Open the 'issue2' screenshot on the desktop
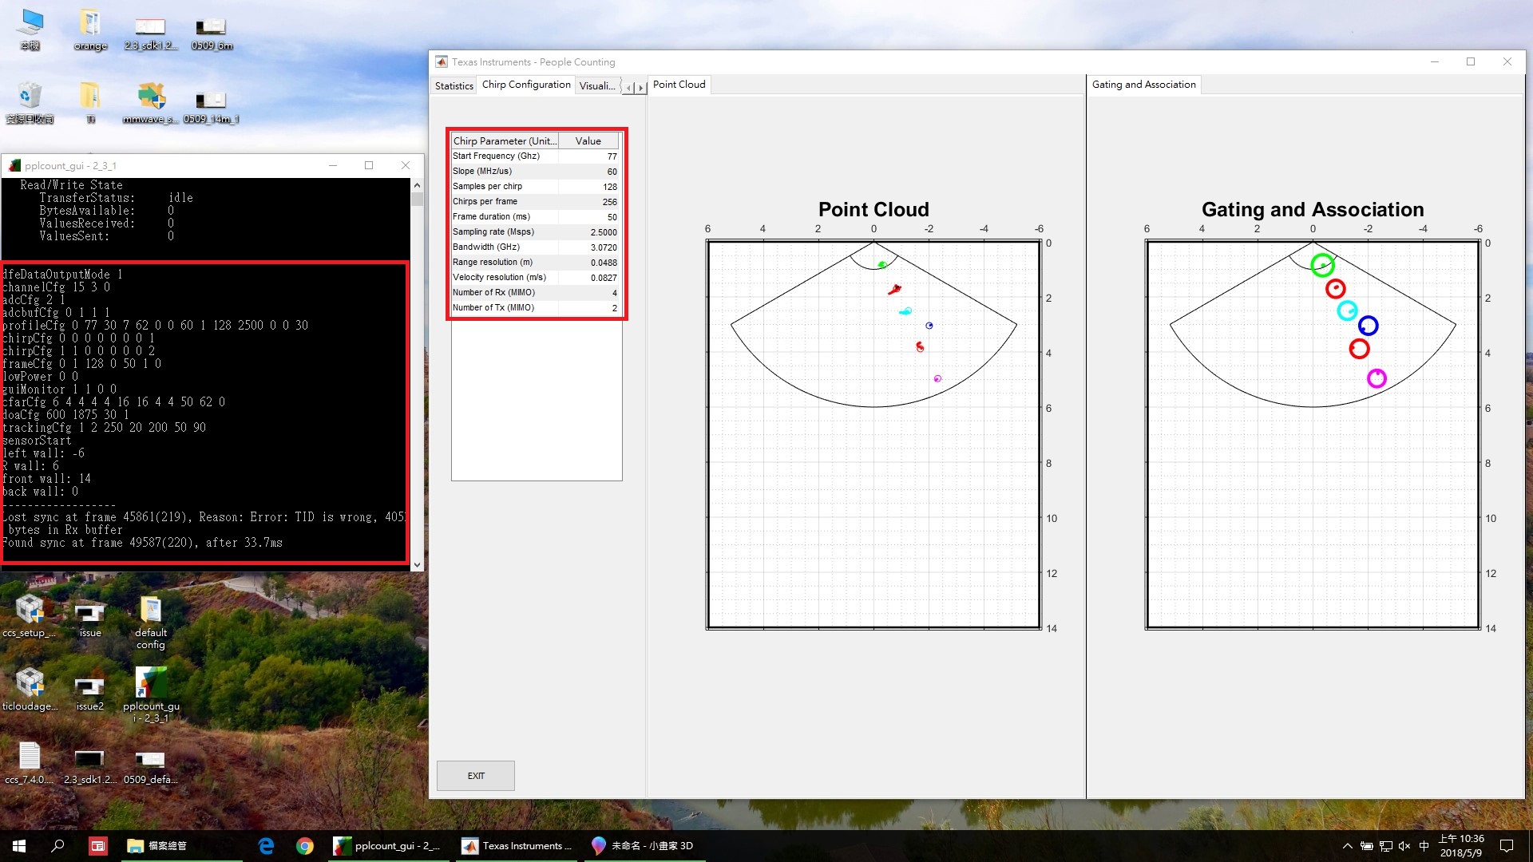This screenshot has height=862, width=1533. tap(89, 688)
